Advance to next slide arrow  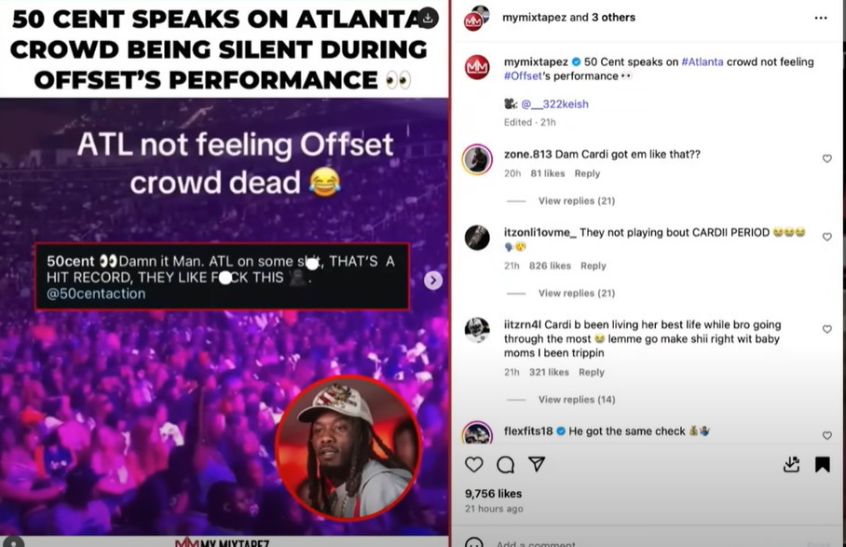[x=433, y=280]
